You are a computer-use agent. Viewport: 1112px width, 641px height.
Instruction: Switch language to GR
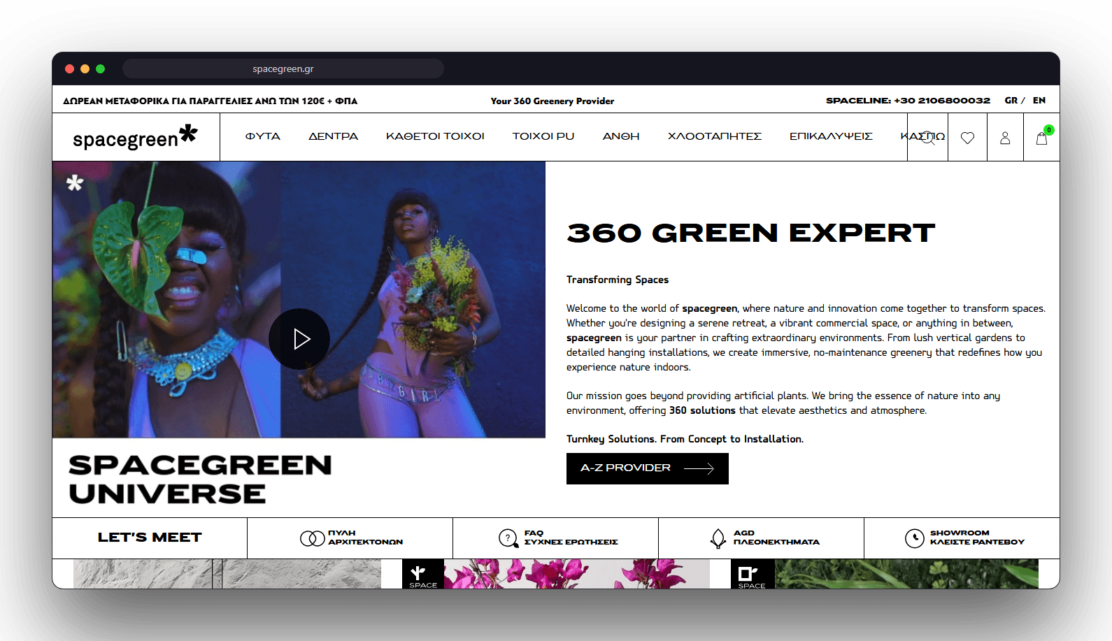point(1011,101)
